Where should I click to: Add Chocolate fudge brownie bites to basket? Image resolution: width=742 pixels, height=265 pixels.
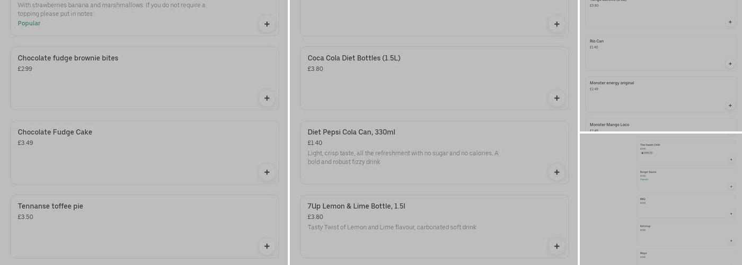tap(267, 98)
